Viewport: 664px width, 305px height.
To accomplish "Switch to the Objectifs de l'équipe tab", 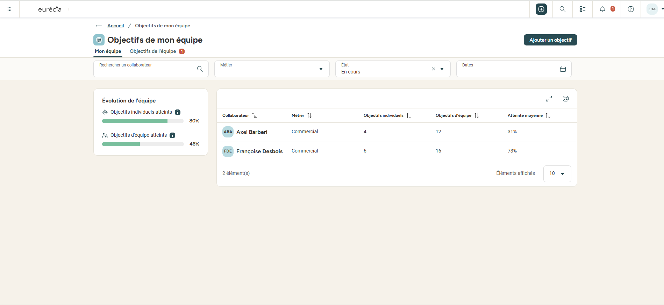I will pyautogui.click(x=157, y=51).
